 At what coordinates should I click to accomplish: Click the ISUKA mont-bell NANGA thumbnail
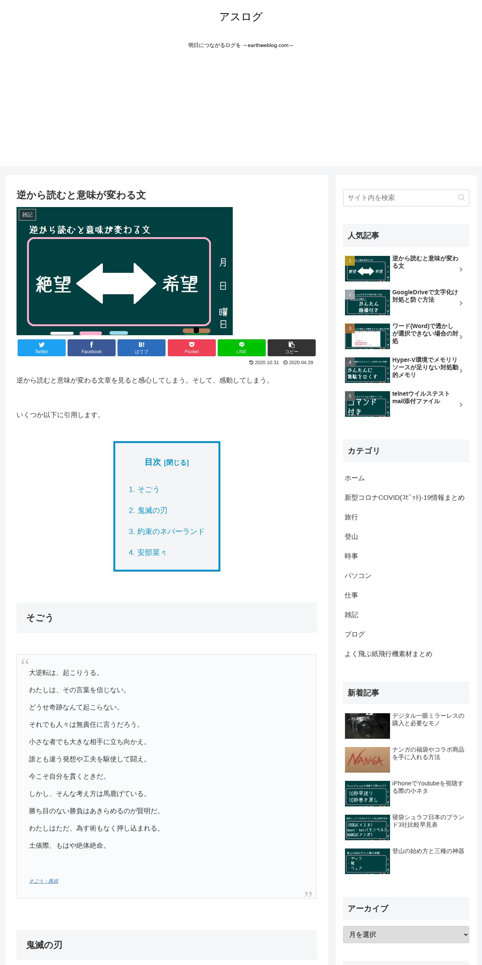pyautogui.click(x=368, y=827)
